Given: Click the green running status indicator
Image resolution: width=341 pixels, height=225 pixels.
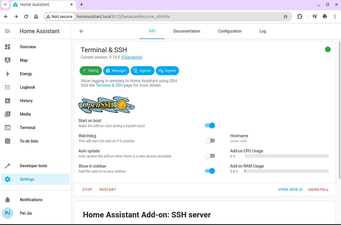Looking at the screenshot, I should [328, 49].
